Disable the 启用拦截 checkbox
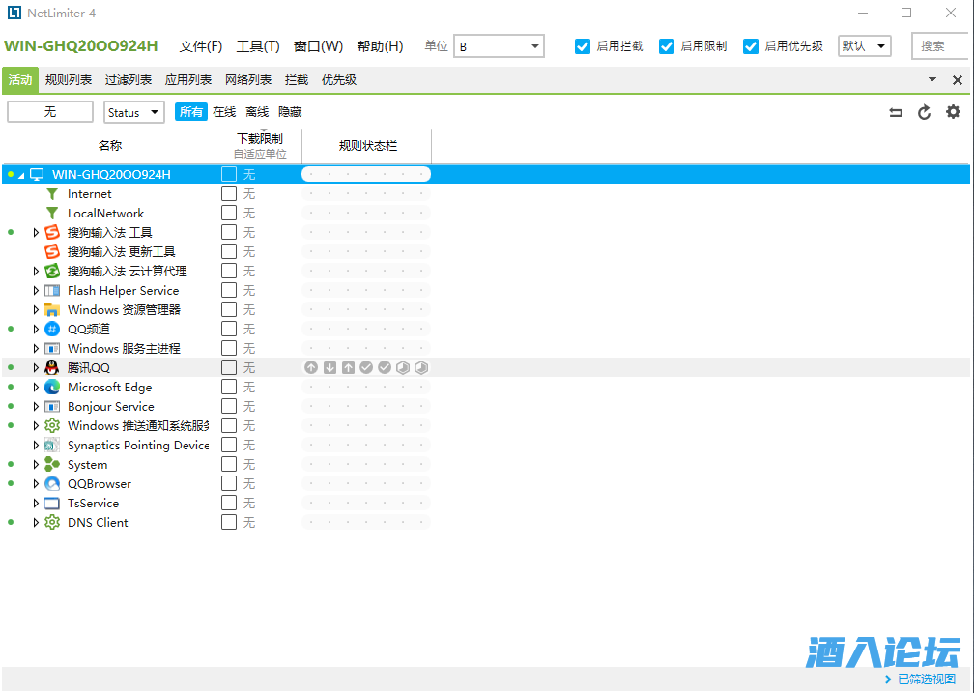974x693 pixels. 583,46
